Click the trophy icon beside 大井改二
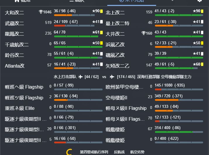The height and width of the screenshot is (155, 209). click(144, 33)
